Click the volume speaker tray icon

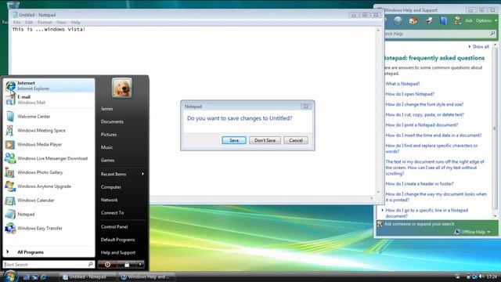tap(481, 277)
